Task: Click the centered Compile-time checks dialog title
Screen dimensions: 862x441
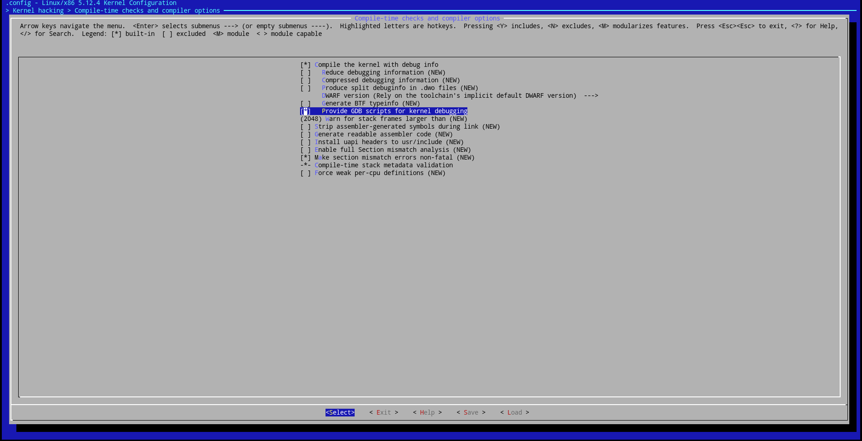Action: pyautogui.click(x=427, y=18)
